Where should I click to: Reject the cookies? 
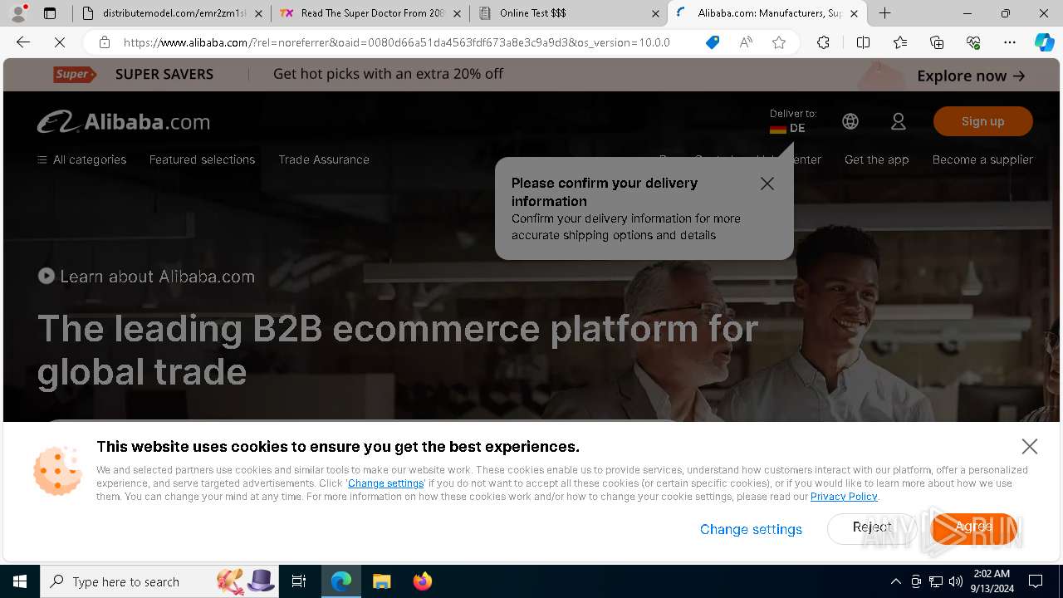[x=872, y=528]
